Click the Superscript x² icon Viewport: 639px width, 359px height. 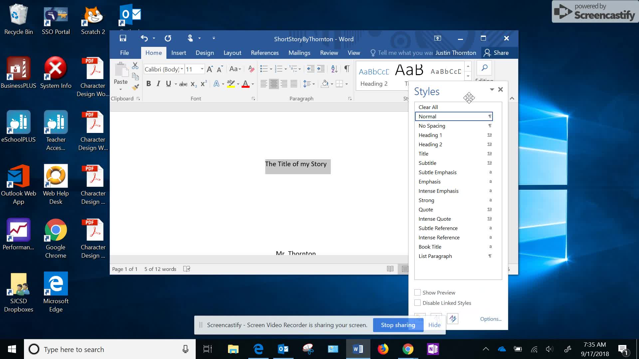204,84
